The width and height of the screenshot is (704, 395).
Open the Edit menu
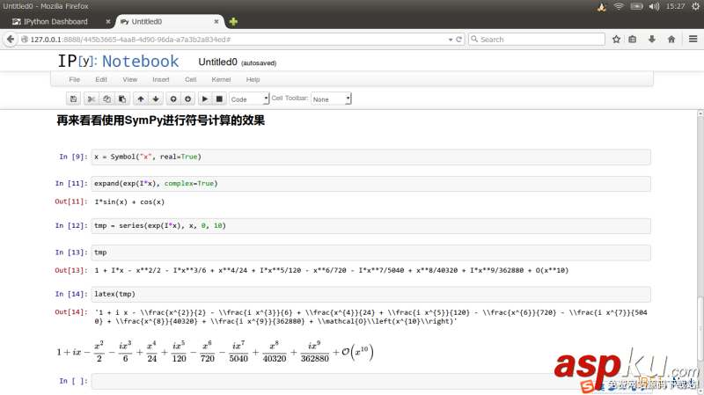point(101,79)
